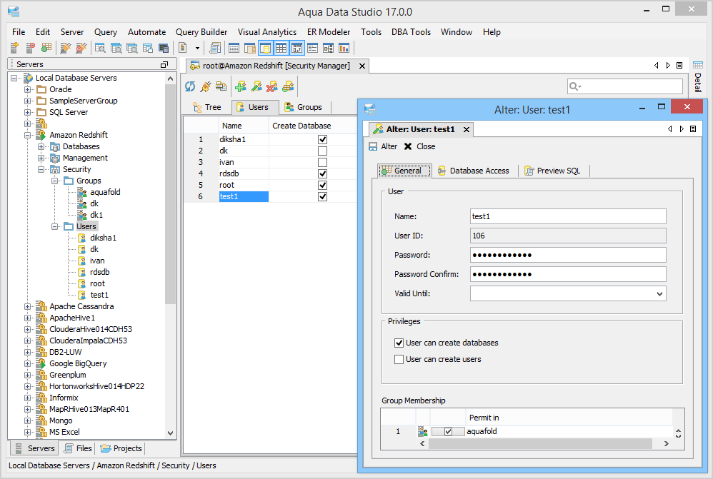This screenshot has height=479, width=713.
Task: Uncheck Create Database for rdsdb
Action: pos(322,173)
